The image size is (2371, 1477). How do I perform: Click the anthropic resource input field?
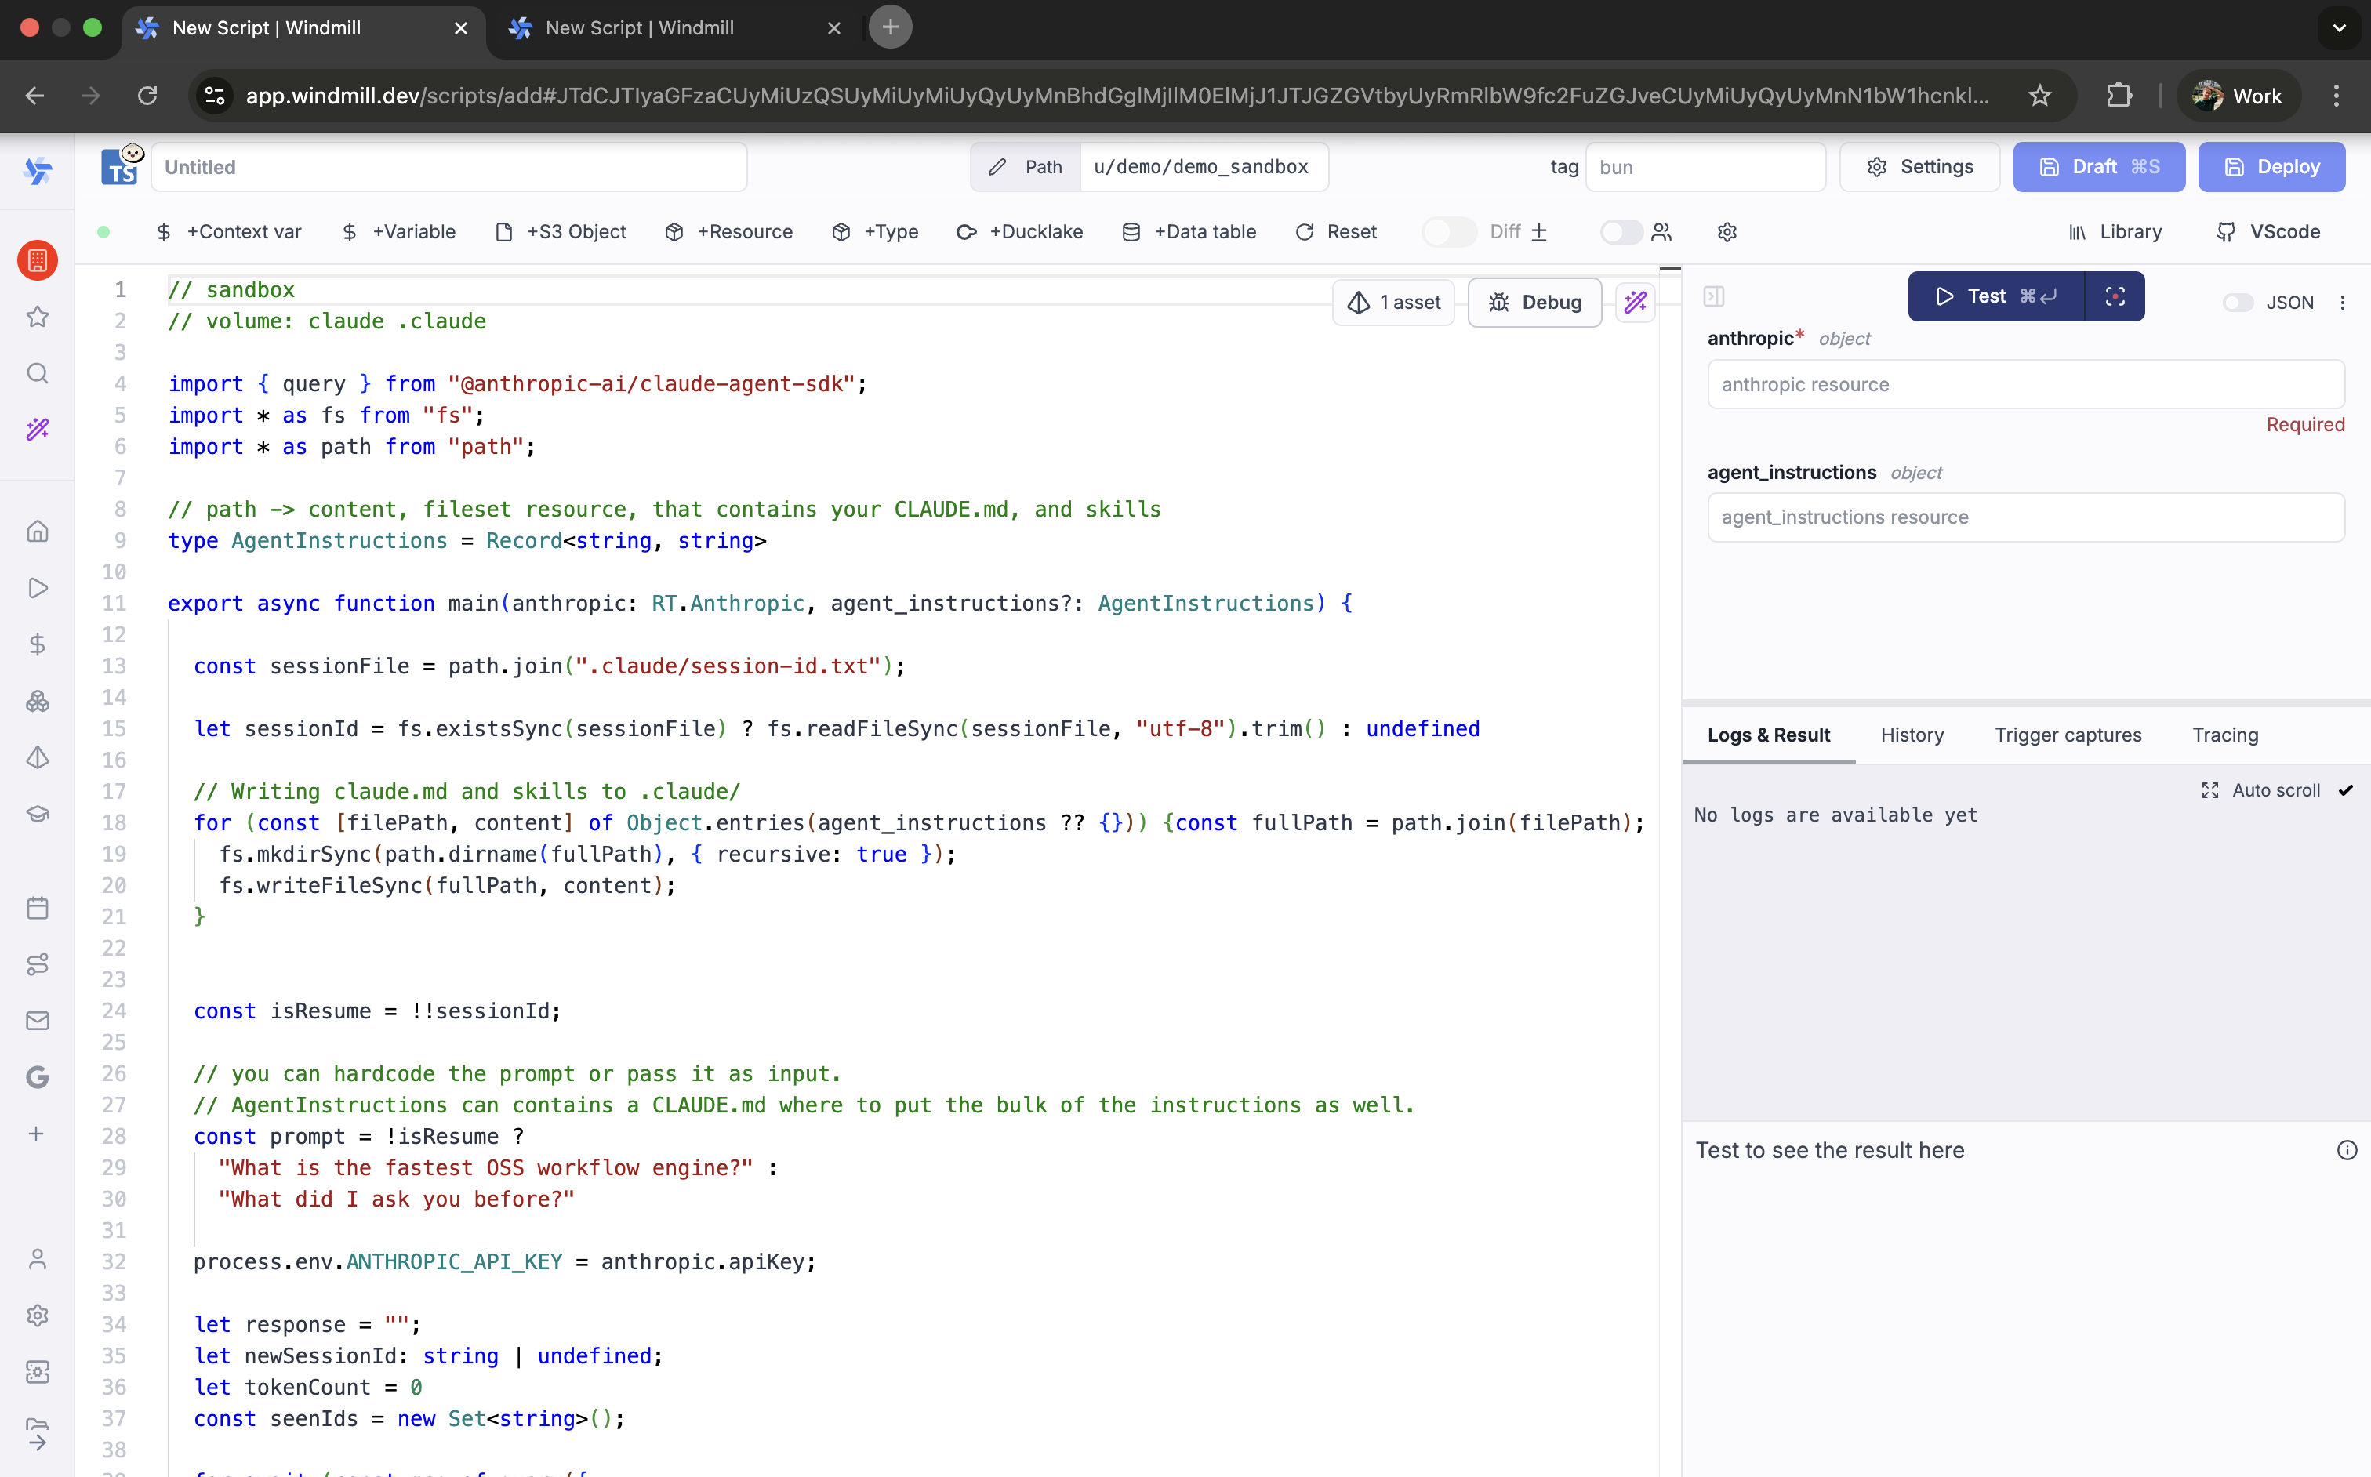pyautogui.click(x=2025, y=384)
